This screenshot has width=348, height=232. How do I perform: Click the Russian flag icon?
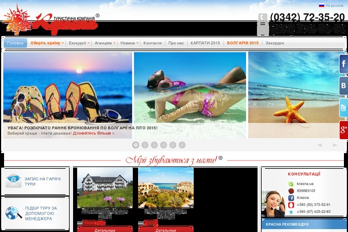coord(321,5)
